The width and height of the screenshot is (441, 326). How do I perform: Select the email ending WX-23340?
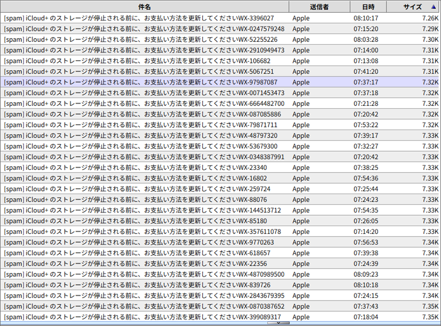220,168
